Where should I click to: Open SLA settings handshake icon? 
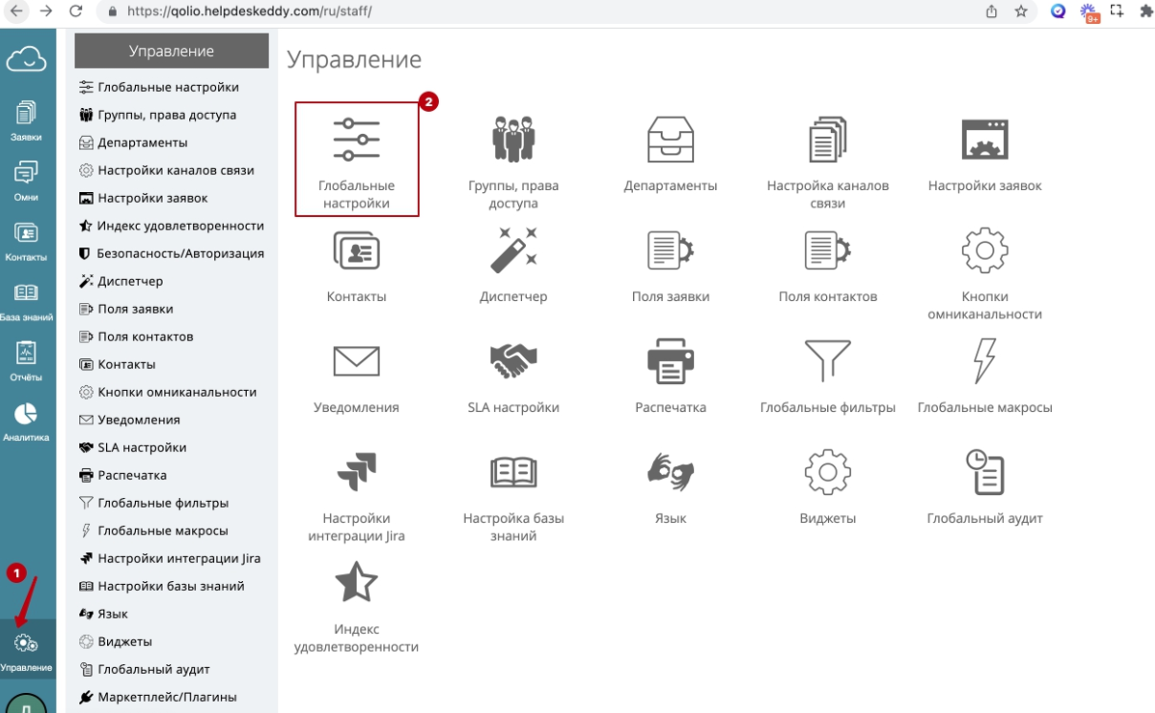point(513,361)
